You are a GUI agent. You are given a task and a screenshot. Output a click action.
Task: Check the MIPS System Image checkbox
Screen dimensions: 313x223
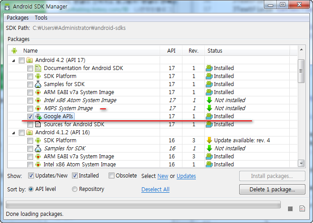[30, 108]
